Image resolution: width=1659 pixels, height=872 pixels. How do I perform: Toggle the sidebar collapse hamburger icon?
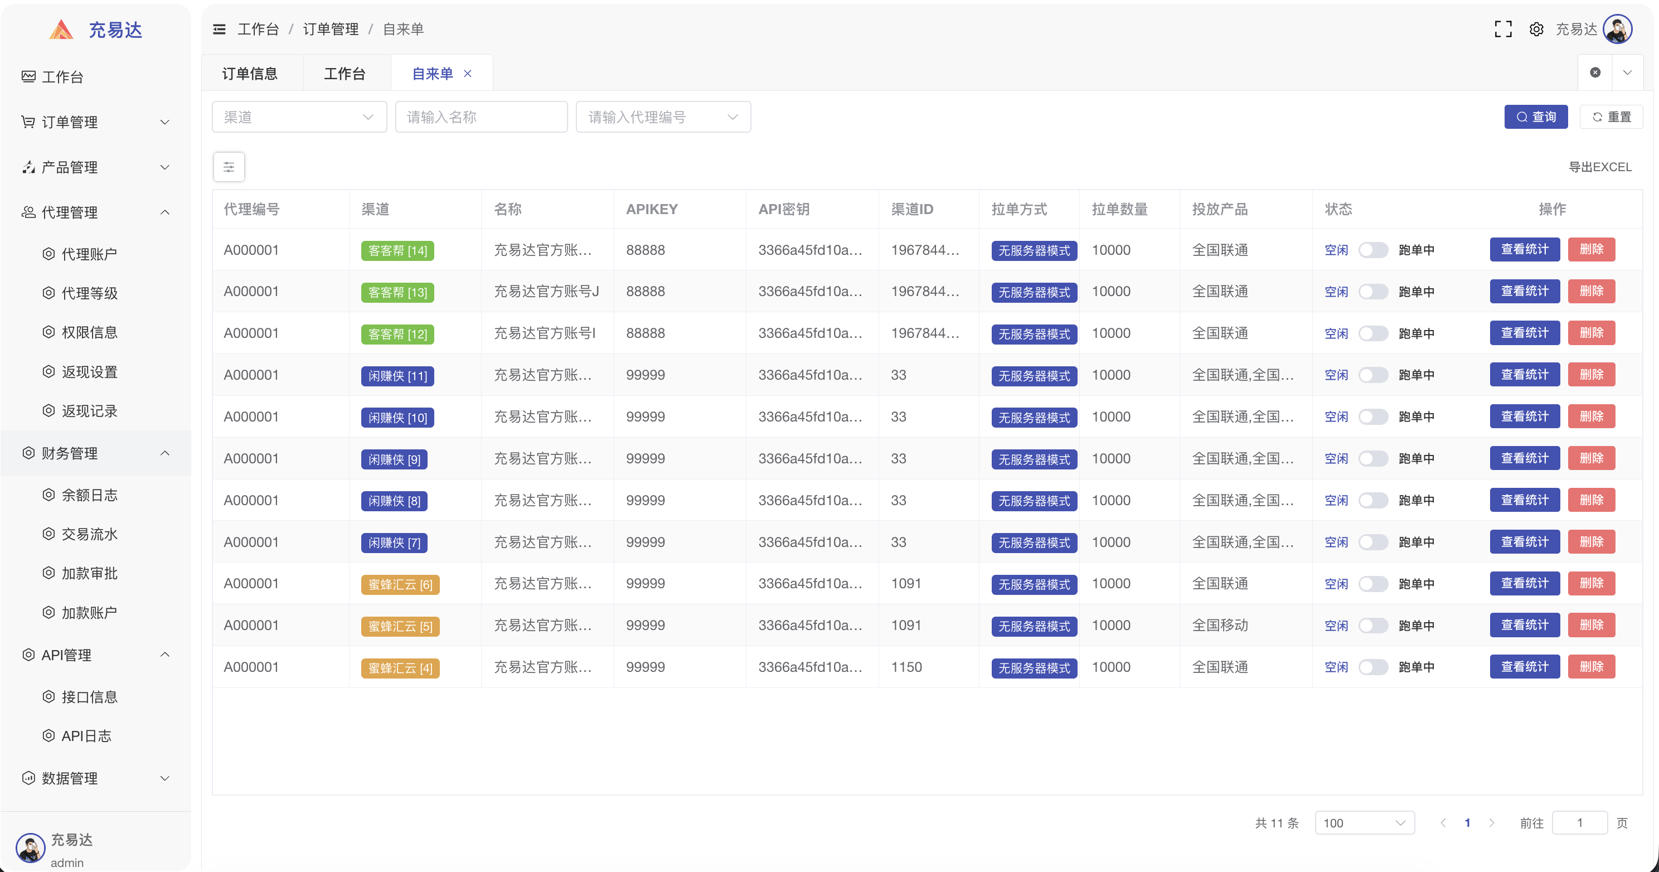[219, 29]
